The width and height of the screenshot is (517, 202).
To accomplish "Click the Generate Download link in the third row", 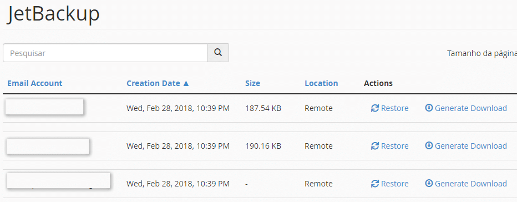I will pos(471,184).
